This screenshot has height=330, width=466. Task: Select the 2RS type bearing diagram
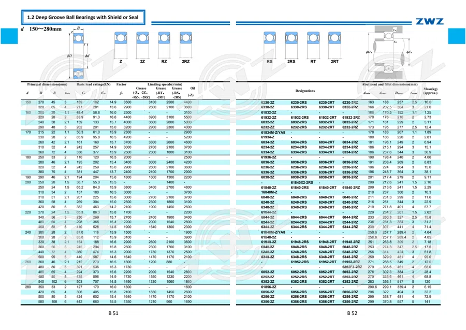[x=291, y=45]
